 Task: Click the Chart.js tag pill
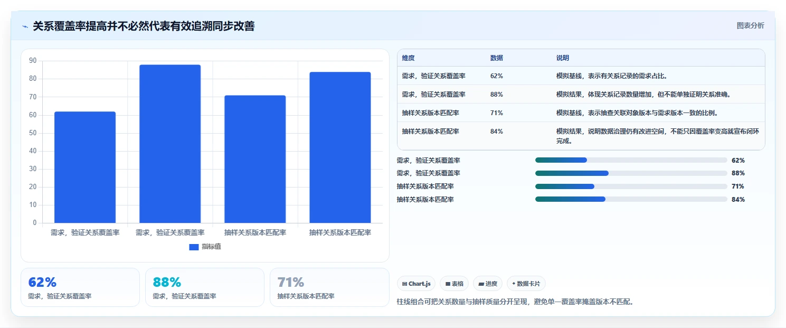pos(416,284)
